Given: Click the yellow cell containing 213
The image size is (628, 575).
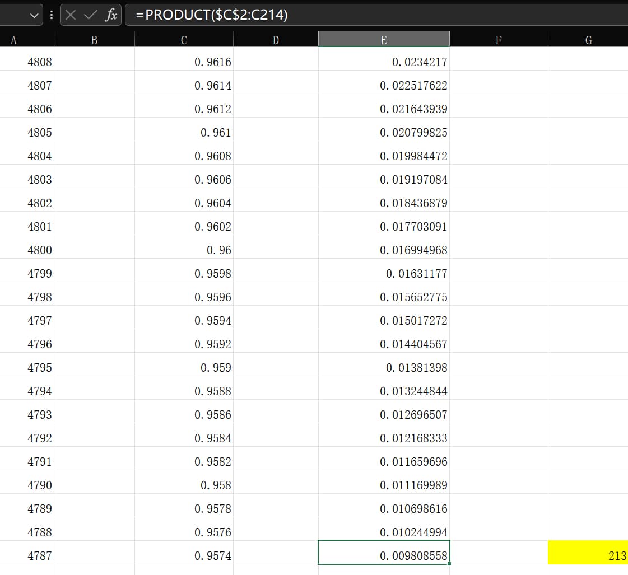Looking at the screenshot, I should (x=588, y=555).
